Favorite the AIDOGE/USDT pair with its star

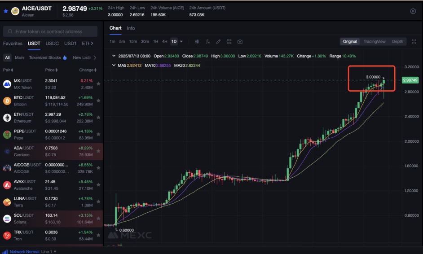pos(98,168)
